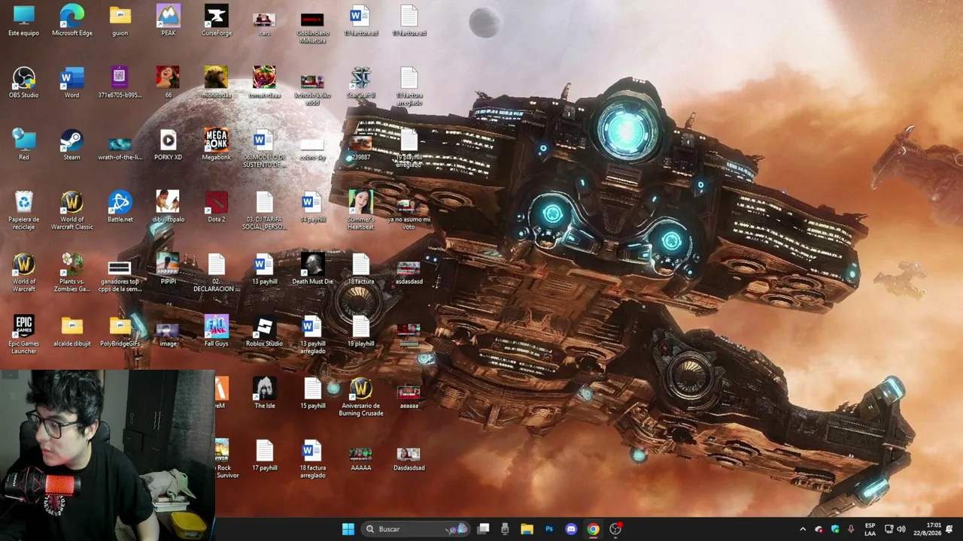
Task: Select the Death Must Die shortcut
Action: point(312,269)
